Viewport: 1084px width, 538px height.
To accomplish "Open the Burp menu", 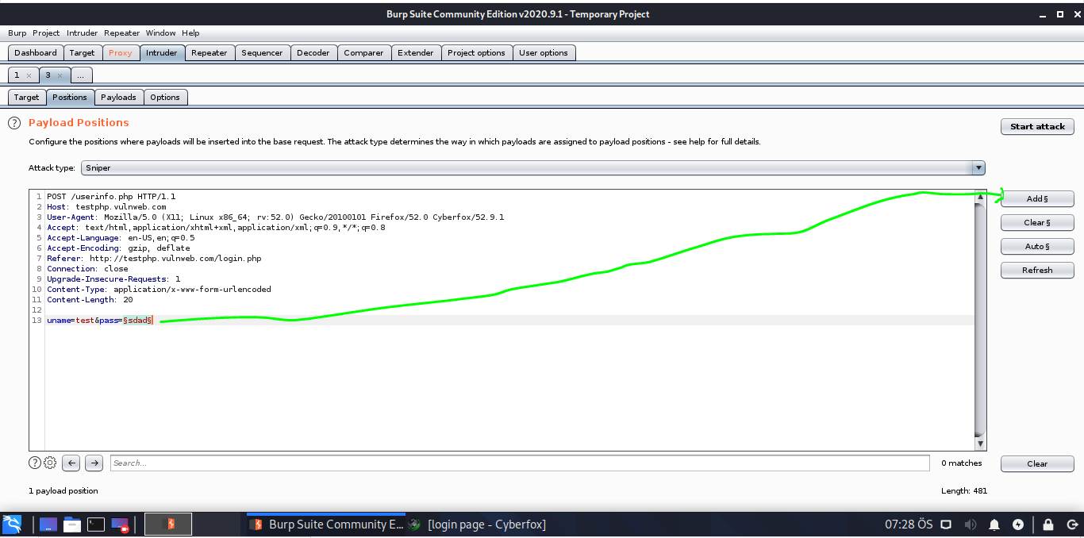I will [17, 33].
